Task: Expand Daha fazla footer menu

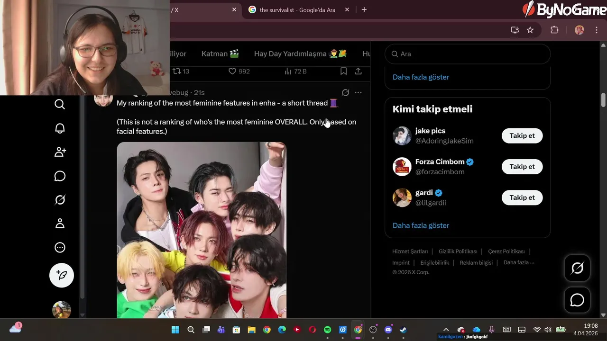Action: coord(519,263)
